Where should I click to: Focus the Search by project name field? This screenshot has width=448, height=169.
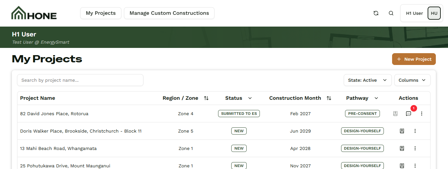point(80,80)
